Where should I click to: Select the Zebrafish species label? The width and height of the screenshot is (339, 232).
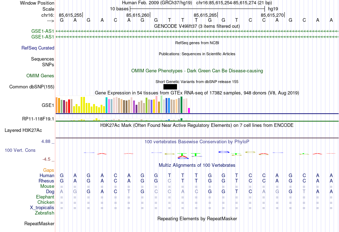(x=45, y=213)
